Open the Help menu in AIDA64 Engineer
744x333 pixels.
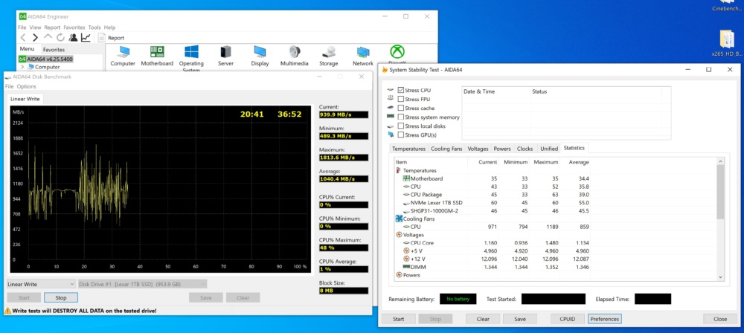click(x=109, y=28)
